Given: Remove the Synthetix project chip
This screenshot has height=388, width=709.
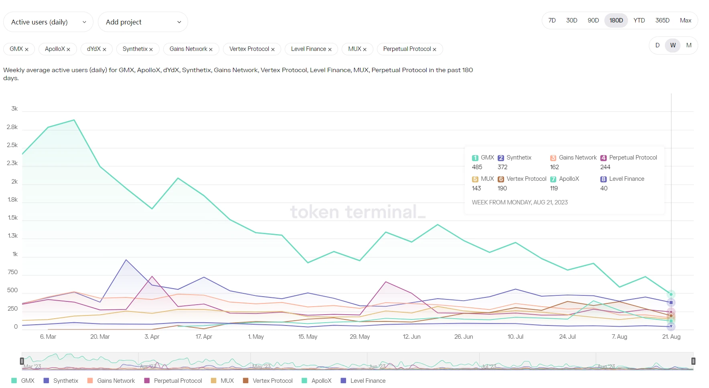Looking at the screenshot, I should [x=151, y=49].
